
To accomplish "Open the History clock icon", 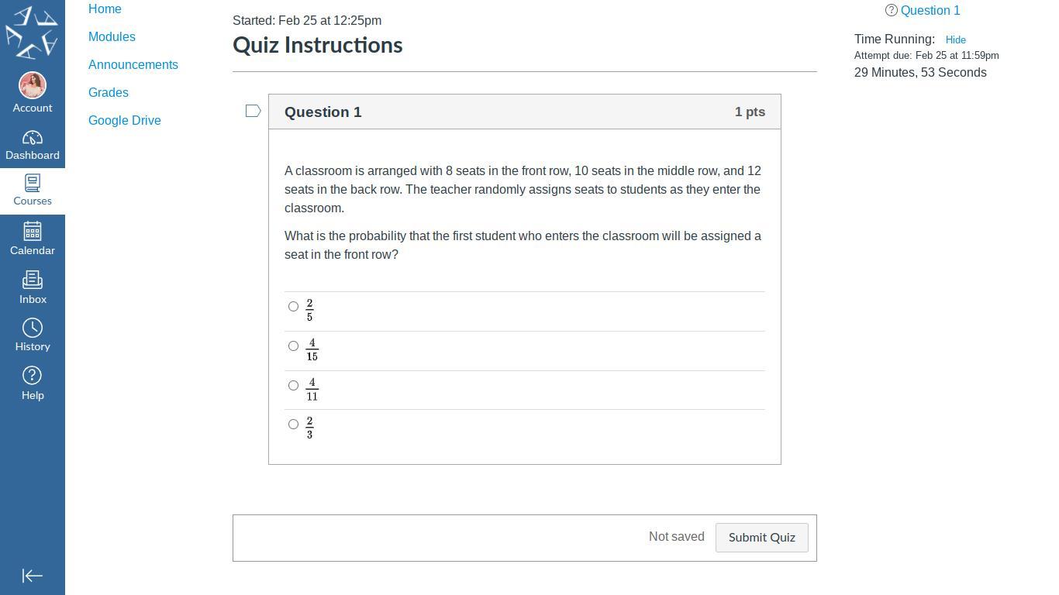I will 33,328.
